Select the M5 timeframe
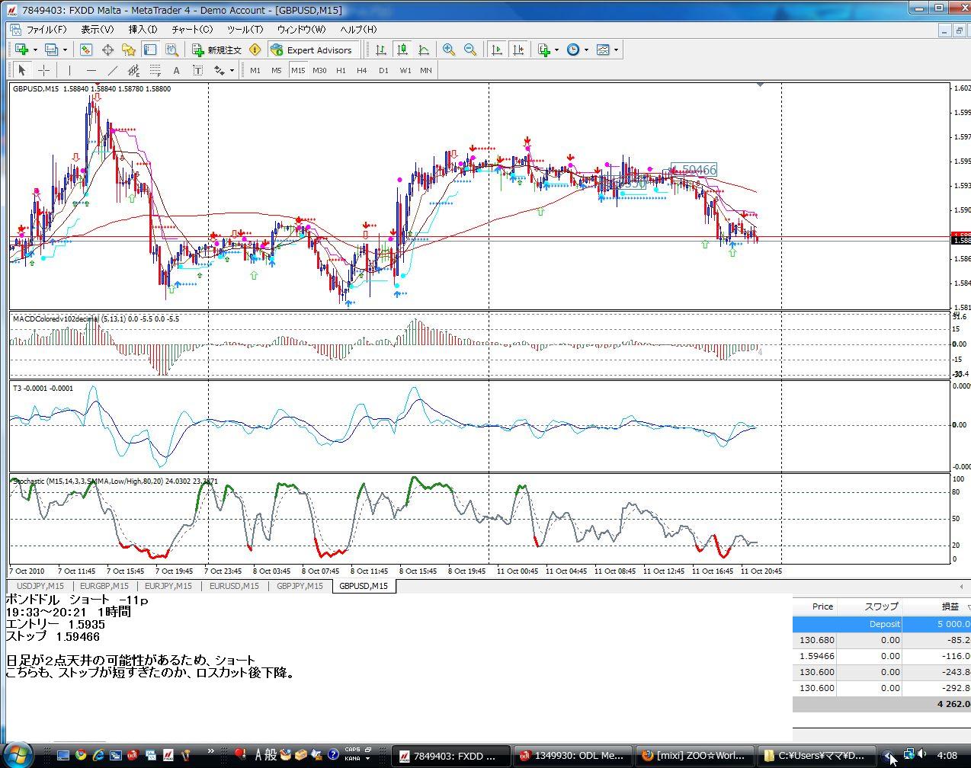The height and width of the screenshot is (768, 971). point(277,70)
